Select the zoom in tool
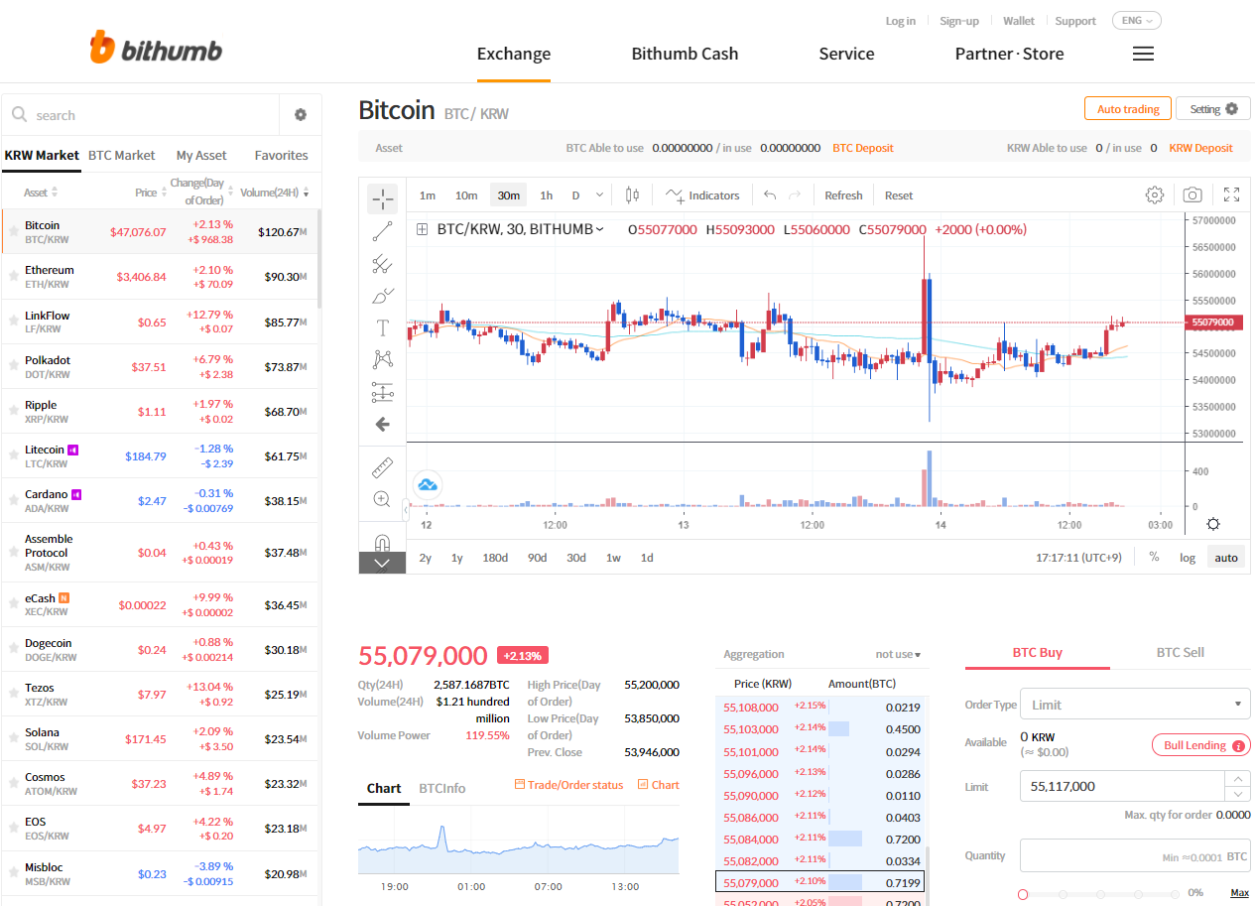Viewport: 1255px width, 906px height. pos(382,499)
